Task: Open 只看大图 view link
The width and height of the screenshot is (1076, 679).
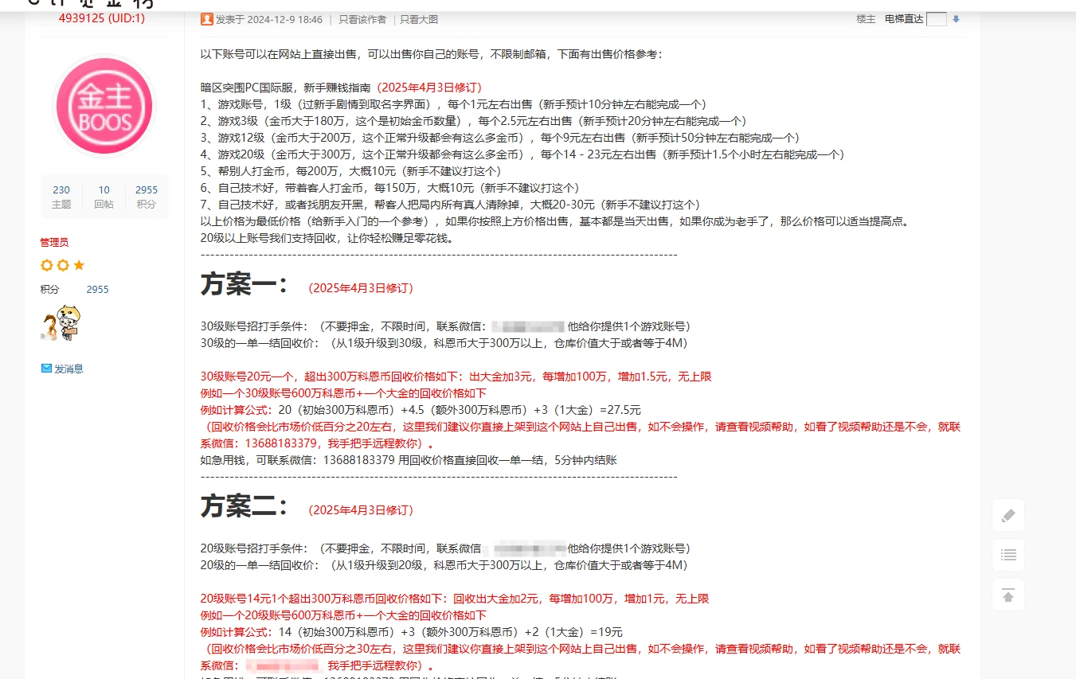Action: click(419, 19)
